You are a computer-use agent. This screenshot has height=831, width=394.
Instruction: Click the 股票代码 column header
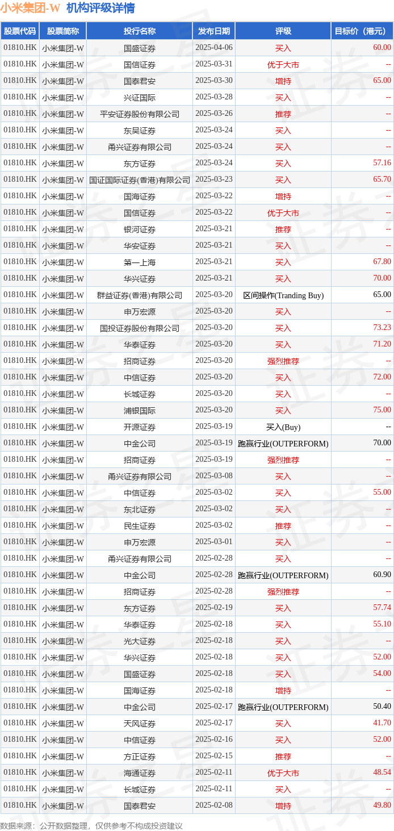tap(20, 31)
